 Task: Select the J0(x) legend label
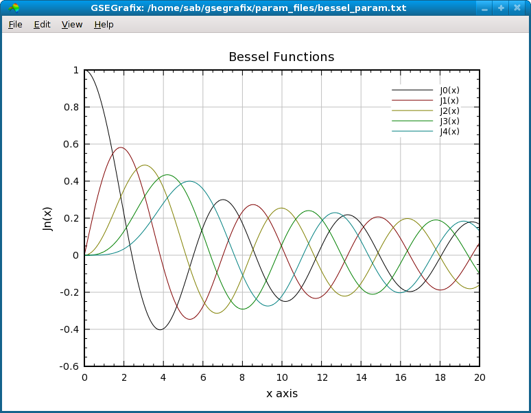point(449,90)
